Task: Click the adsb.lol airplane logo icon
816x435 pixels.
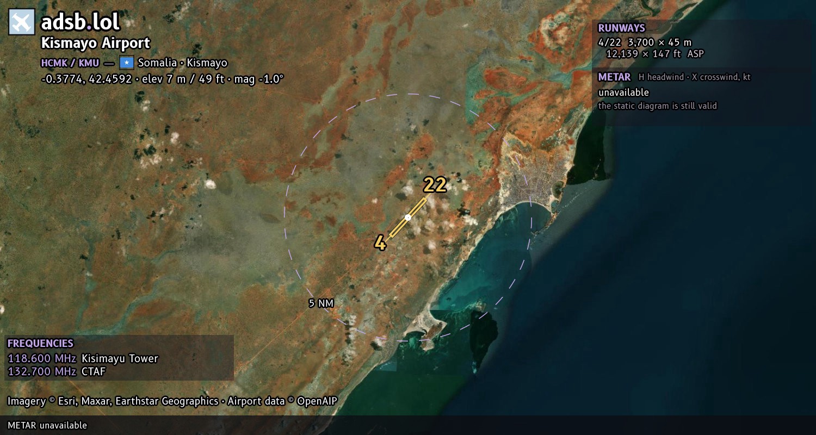Action: [x=22, y=22]
